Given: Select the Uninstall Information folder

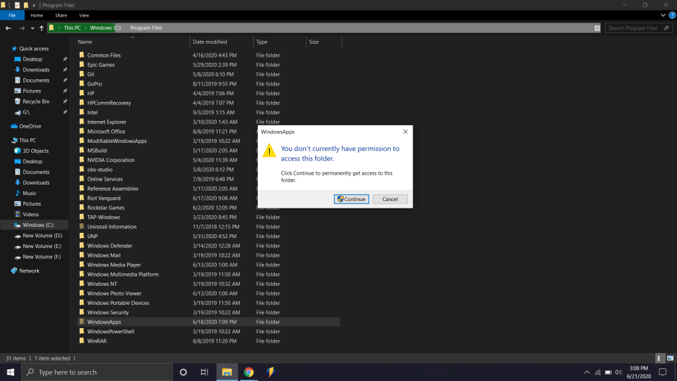Looking at the screenshot, I should [x=112, y=227].
